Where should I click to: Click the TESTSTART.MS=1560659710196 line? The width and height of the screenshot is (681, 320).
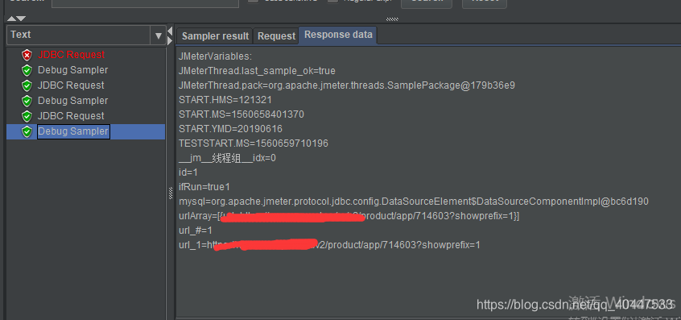[x=254, y=143]
